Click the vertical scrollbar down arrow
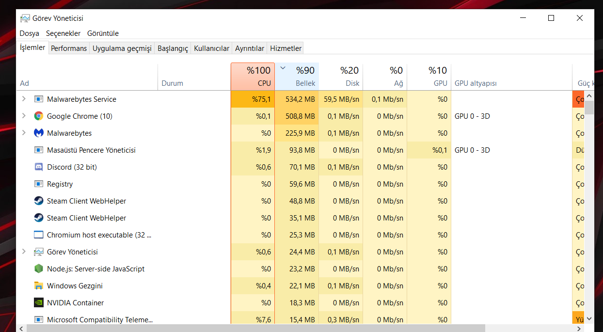603x332 pixels. (589, 319)
